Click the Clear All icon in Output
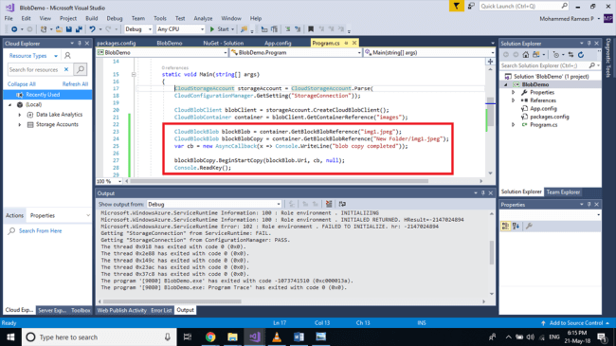 click(x=329, y=204)
